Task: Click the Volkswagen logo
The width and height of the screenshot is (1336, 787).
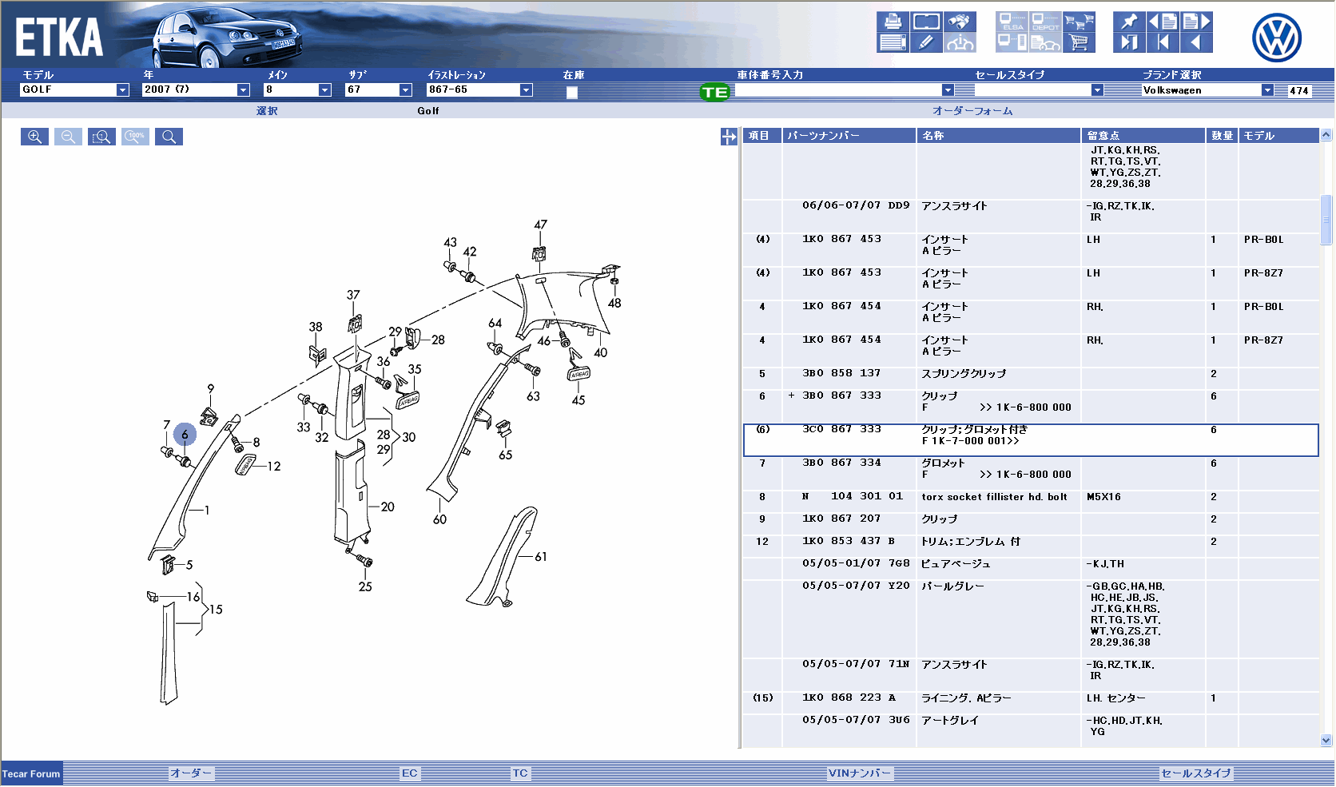Action: pyautogui.click(x=1276, y=38)
